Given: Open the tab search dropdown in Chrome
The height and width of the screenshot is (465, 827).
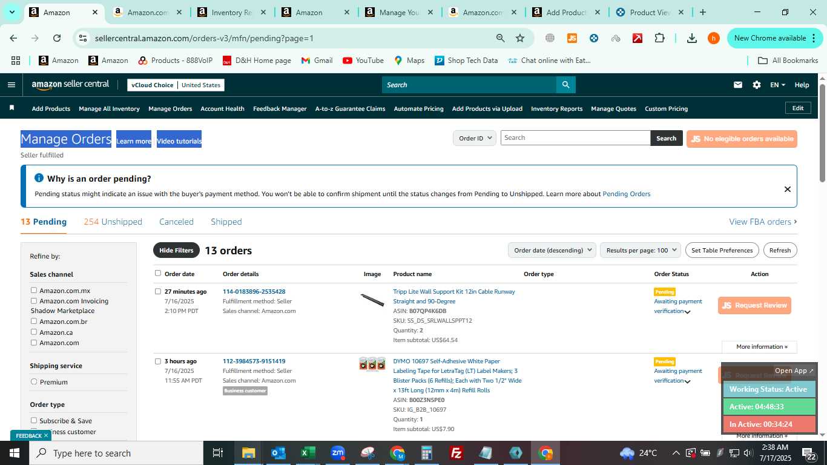Looking at the screenshot, I should click(12, 12).
